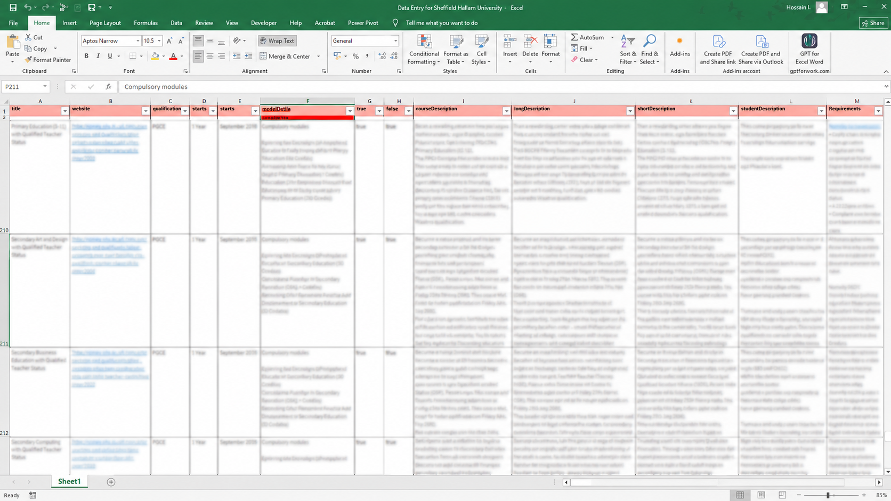Toggle Italic formatting
Viewport: 891px width, 501px height.
point(98,56)
